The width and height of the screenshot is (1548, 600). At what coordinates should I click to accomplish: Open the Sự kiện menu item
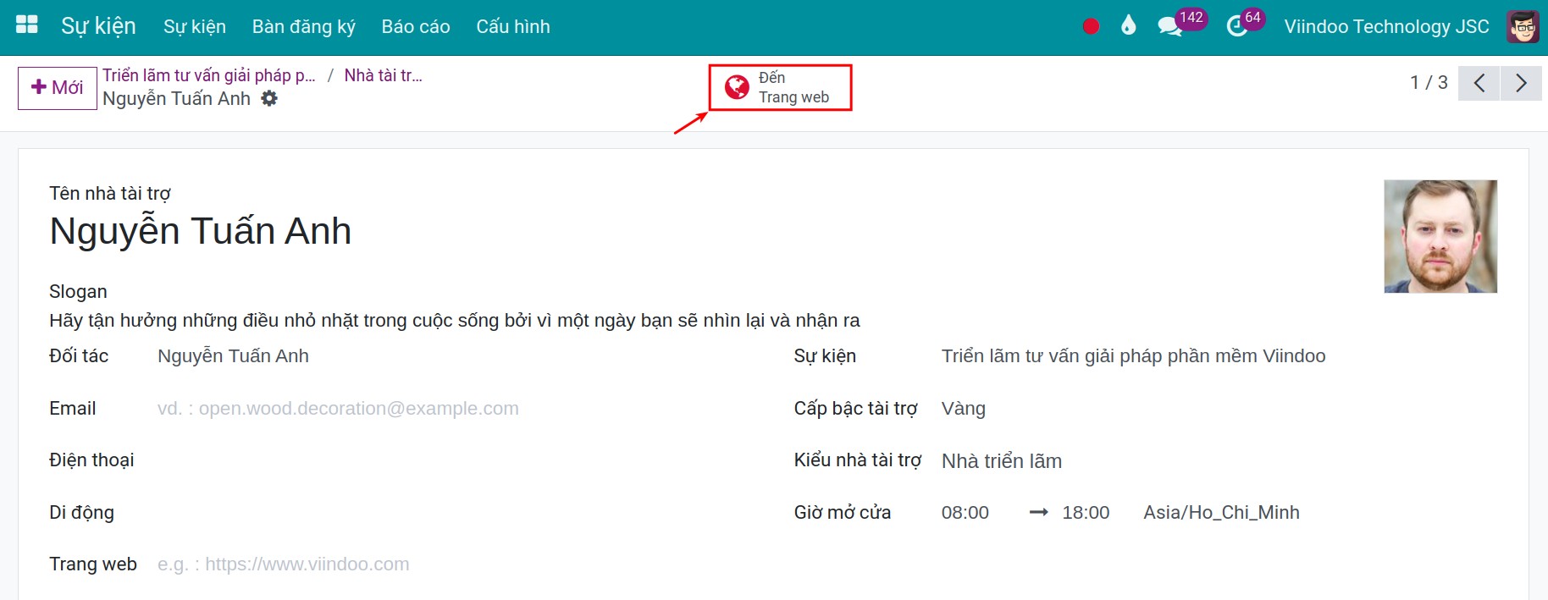195,26
